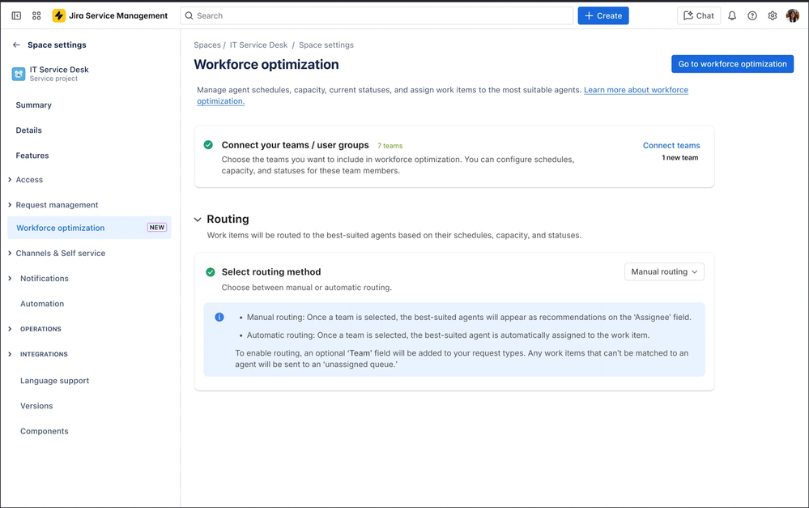Open the Automation sidebar item
Screen dimensions: 809x508
tap(42, 304)
